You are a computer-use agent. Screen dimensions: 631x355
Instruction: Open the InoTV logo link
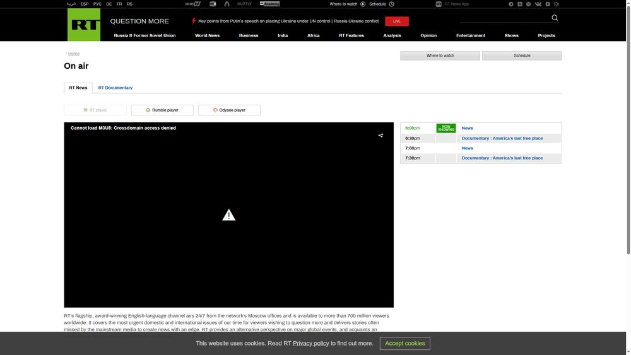click(192, 4)
